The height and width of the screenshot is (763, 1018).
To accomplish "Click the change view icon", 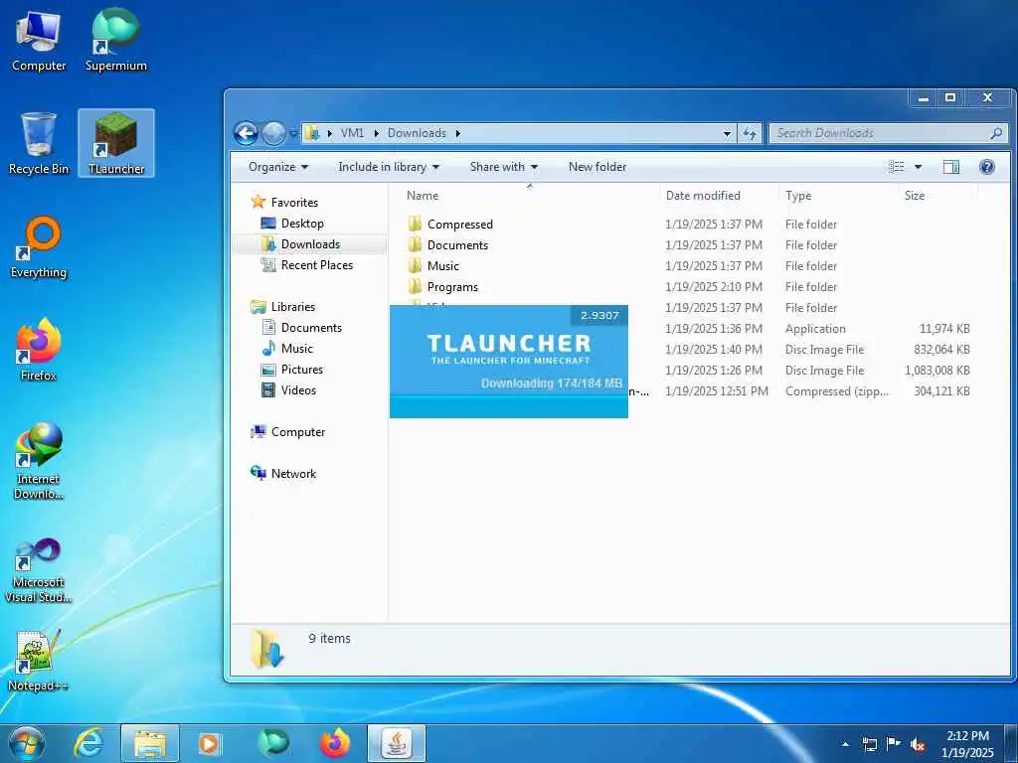I will point(897,167).
